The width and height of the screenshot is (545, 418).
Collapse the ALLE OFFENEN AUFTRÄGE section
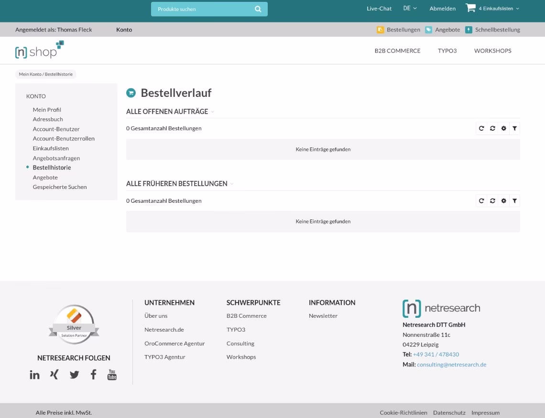tap(213, 112)
